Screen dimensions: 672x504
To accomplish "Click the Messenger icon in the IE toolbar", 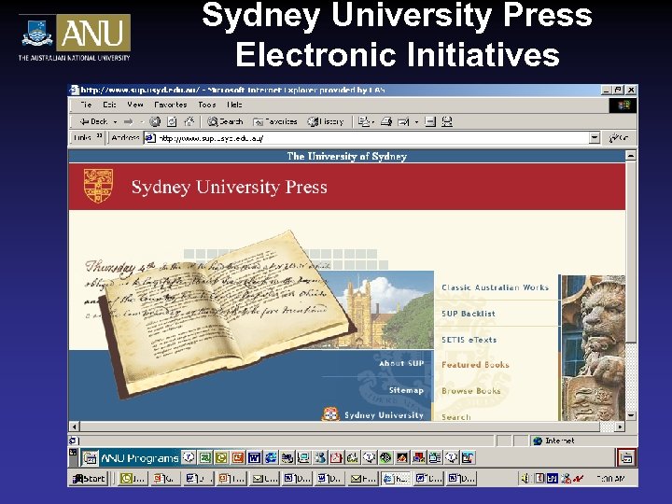I will 447,121.
